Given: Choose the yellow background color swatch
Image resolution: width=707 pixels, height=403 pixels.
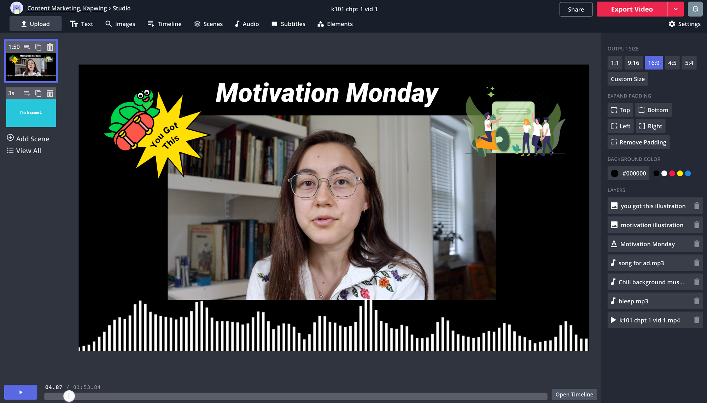Looking at the screenshot, I should tap(680, 173).
